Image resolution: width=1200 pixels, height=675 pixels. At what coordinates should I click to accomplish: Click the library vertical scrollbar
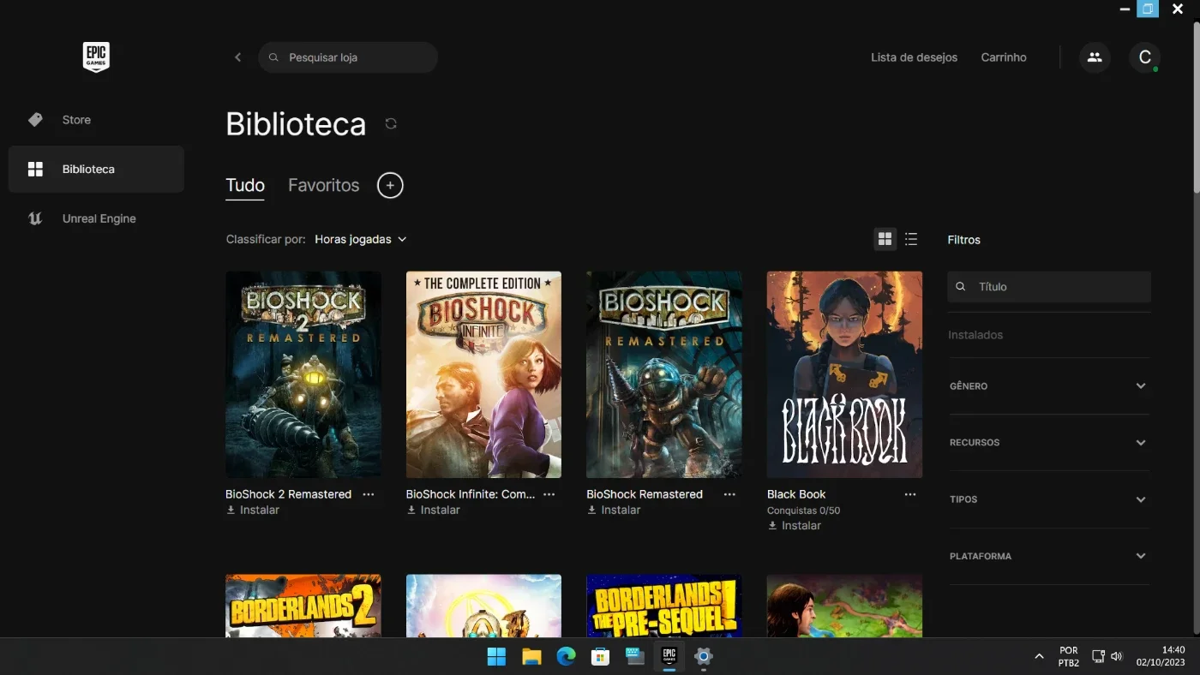[x=1197, y=107]
